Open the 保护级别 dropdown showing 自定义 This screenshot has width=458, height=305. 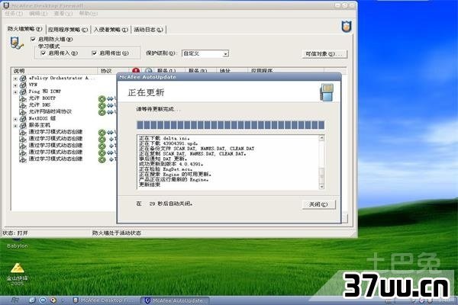(x=205, y=53)
